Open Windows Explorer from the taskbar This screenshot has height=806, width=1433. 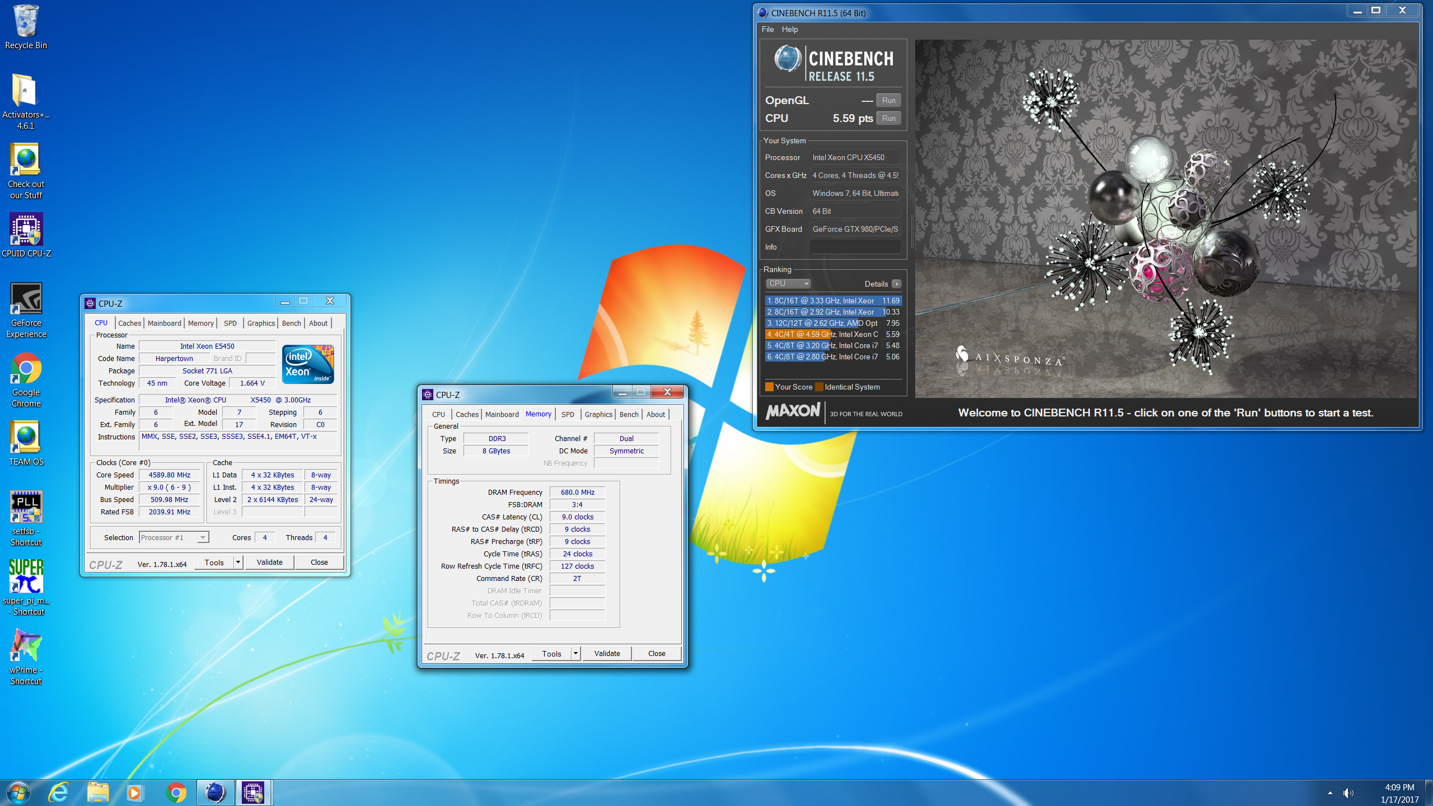point(97,793)
